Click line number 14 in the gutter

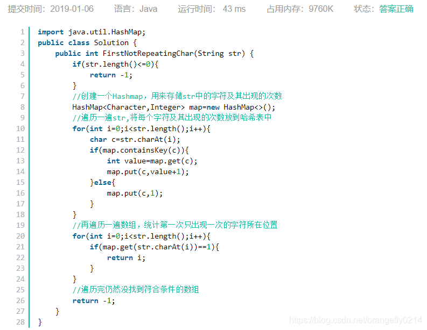click(20, 172)
